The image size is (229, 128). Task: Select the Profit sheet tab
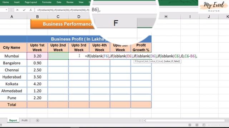point(24,120)
